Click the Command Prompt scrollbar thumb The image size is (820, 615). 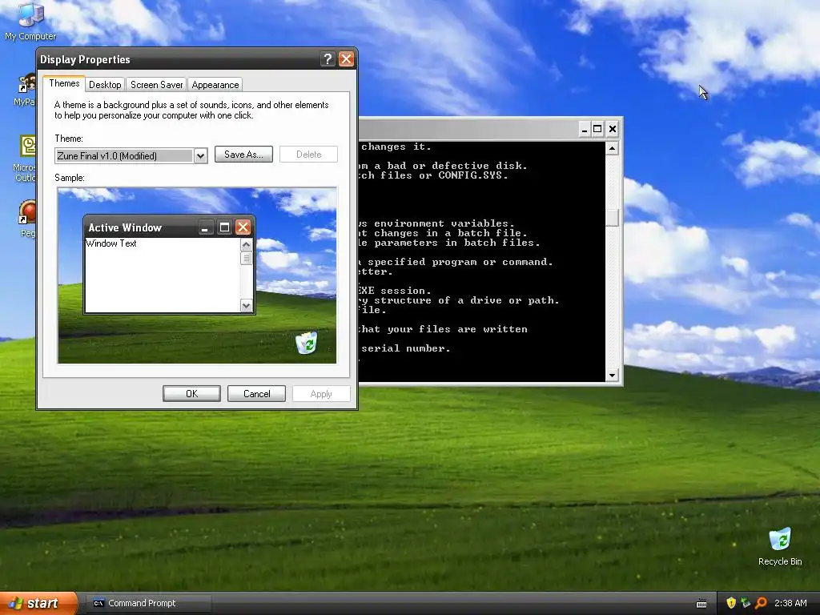tap(613, 218)
